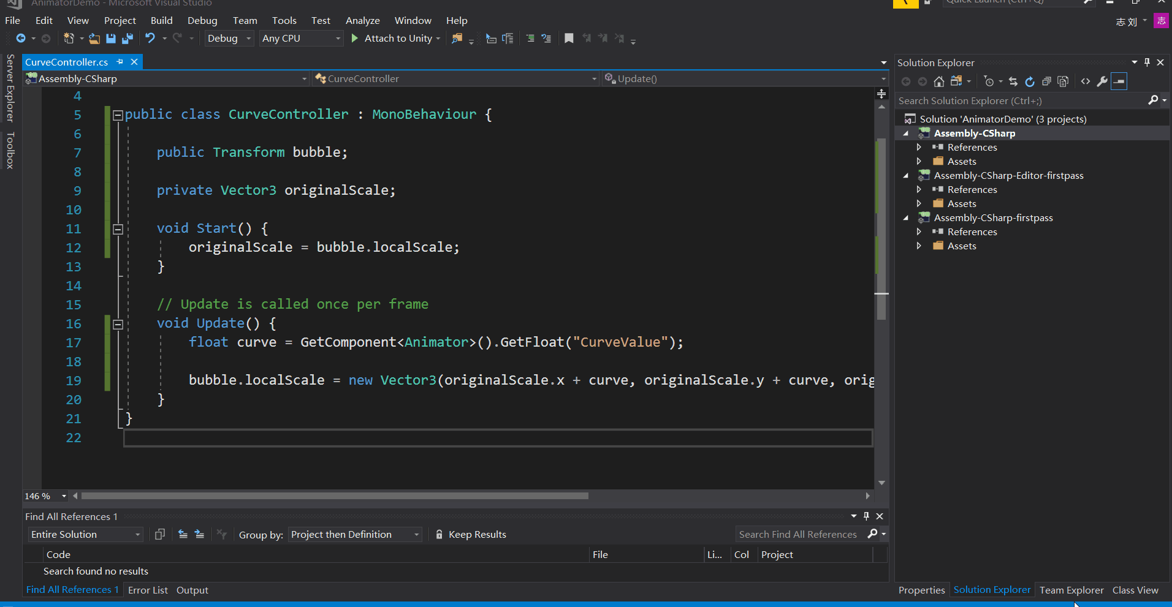The height and width of the screenshot is (607, 1172).
Task: Toggle Keep Results lock option
Action: (471, 534)
